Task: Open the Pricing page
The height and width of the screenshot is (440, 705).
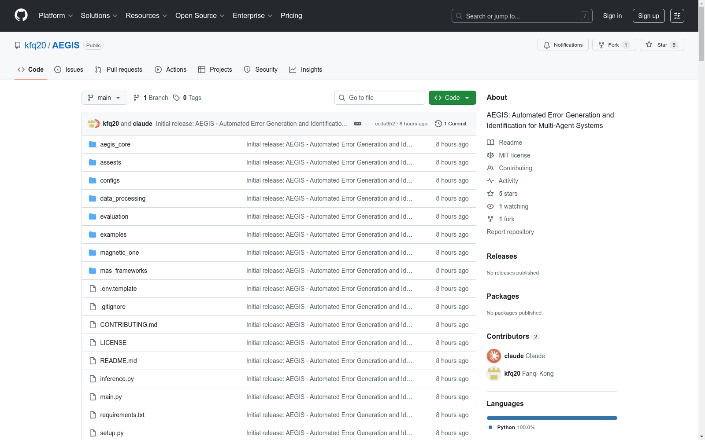Action: (x=291, y=16)
